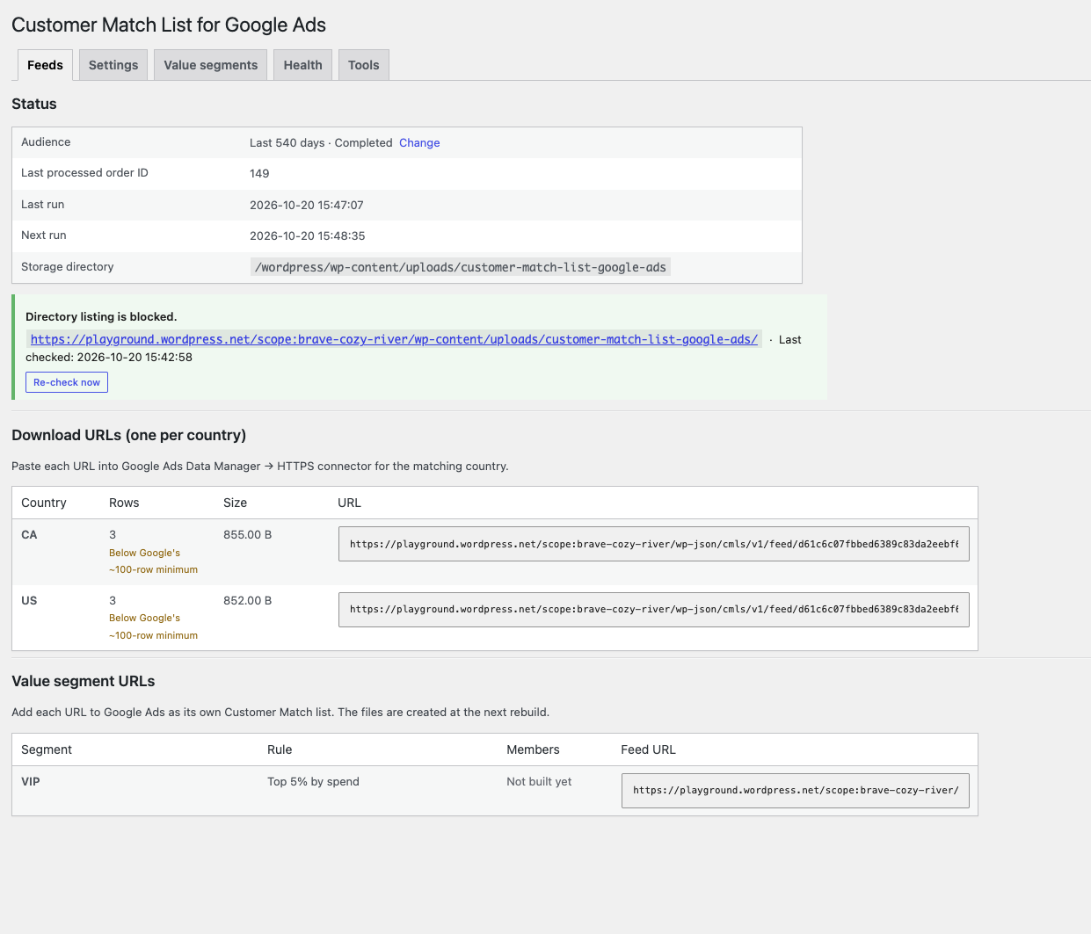
Task: Click the Last processed order ID value 149
Action: coord(259,174)
